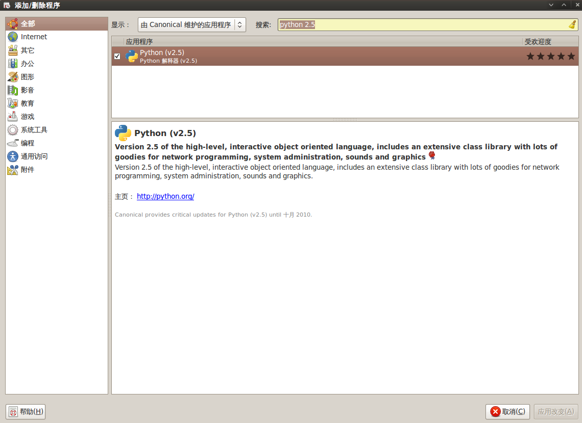Click the Python (v2.5) heading in description pane
The image size is (582, 423).
(x=165, y=133)
